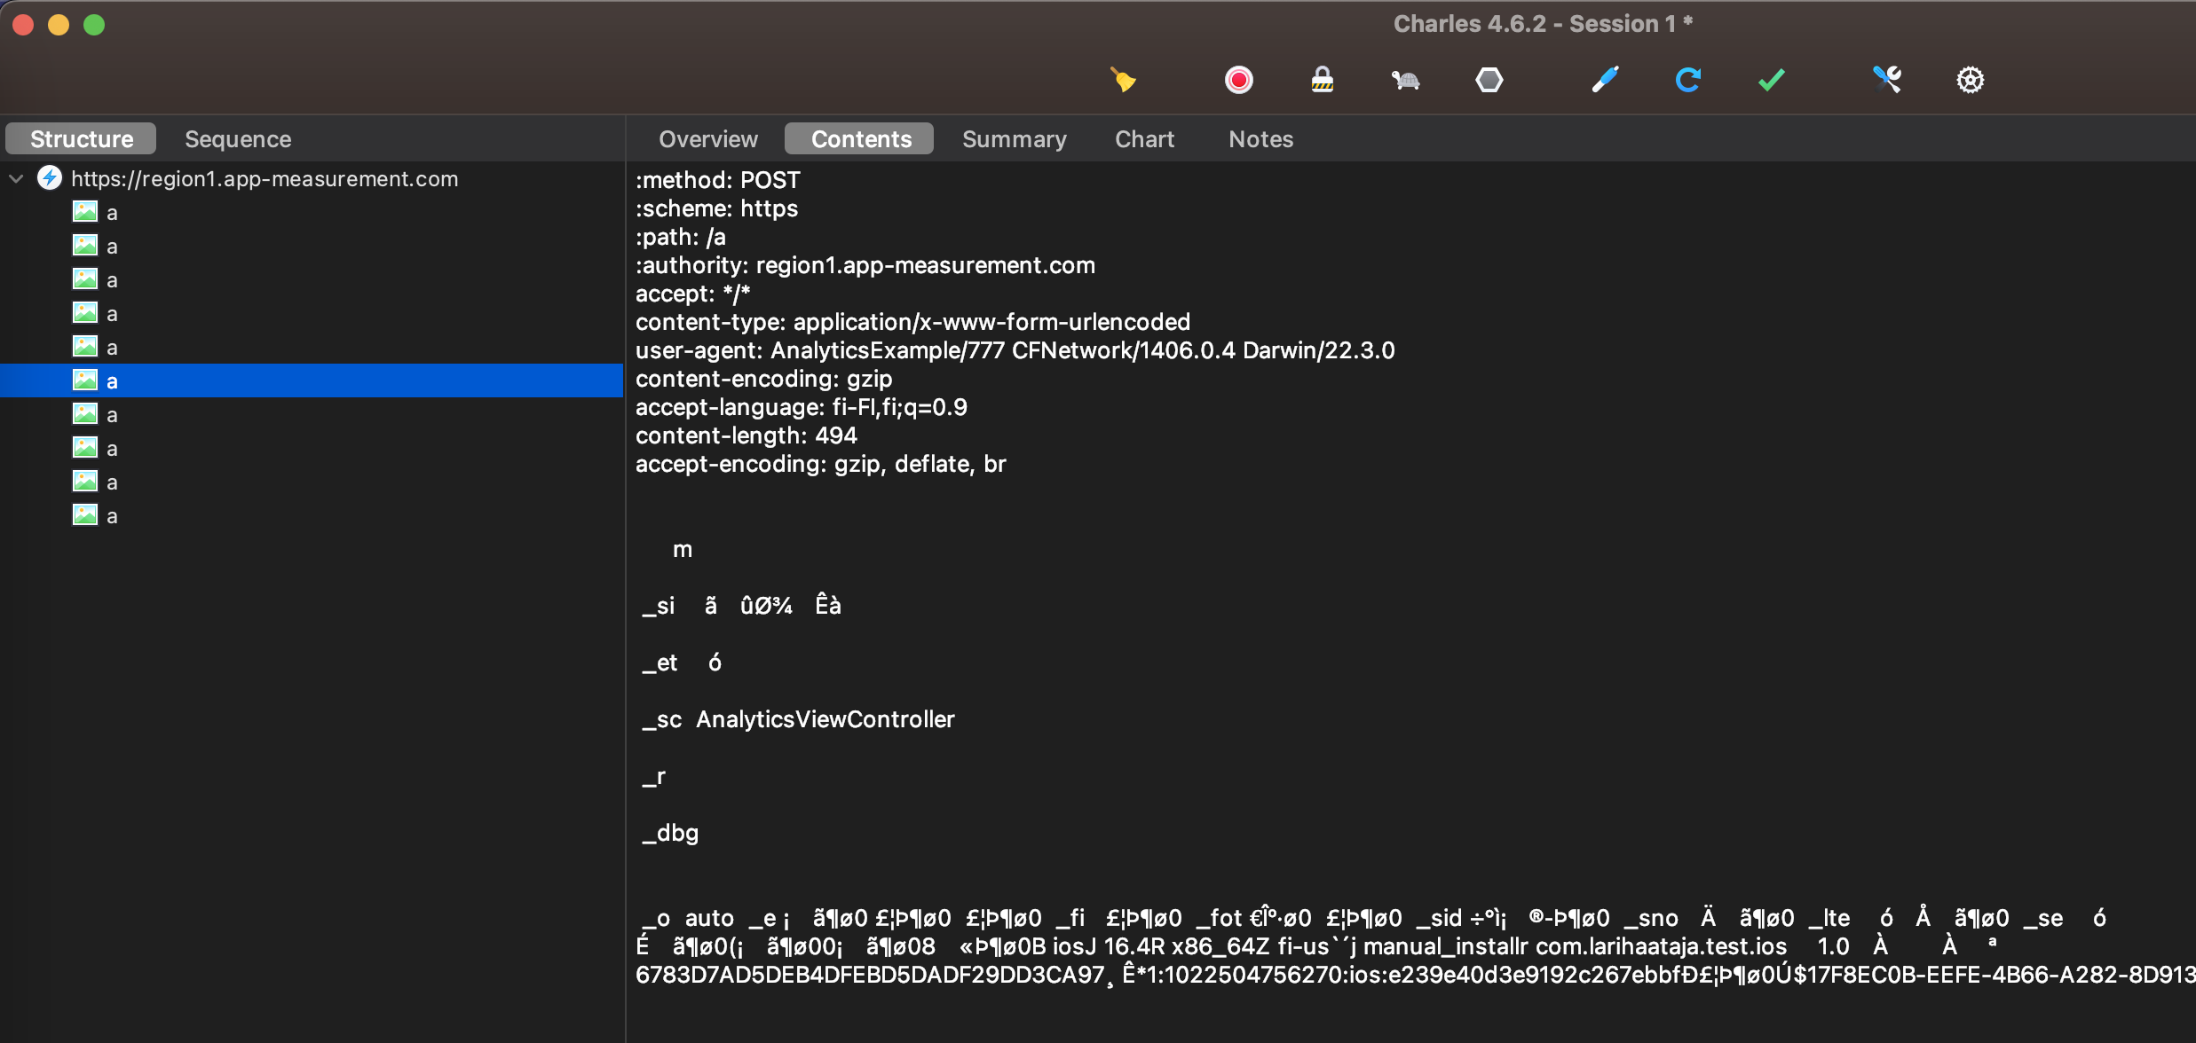Toggle the red record button

point(1238,80)
